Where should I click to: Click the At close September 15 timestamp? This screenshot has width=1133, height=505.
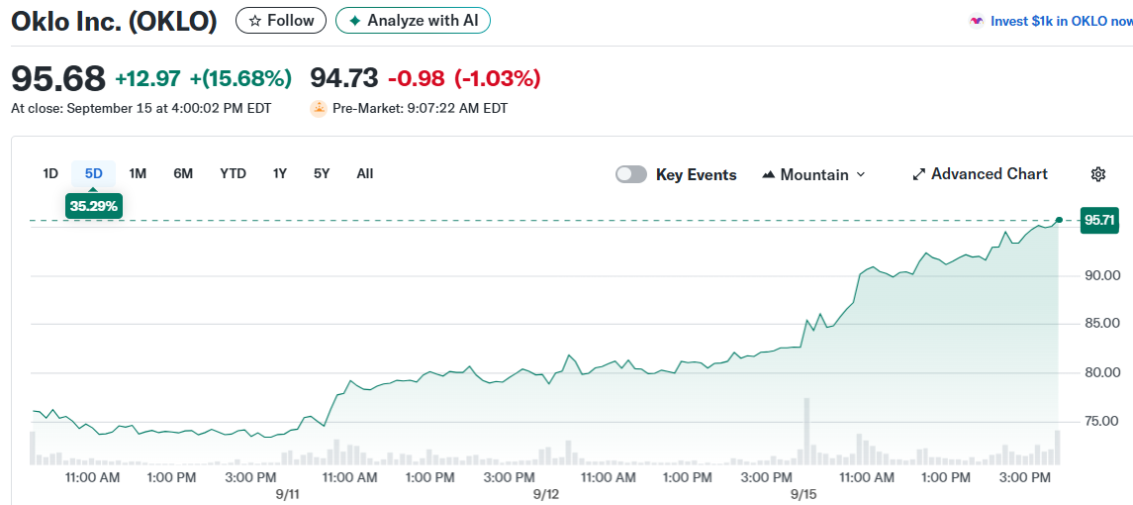click(x=141, y=109)
